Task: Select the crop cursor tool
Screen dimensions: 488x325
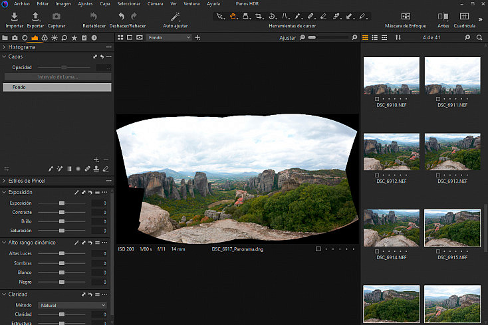Action: [x=259, y=16]
